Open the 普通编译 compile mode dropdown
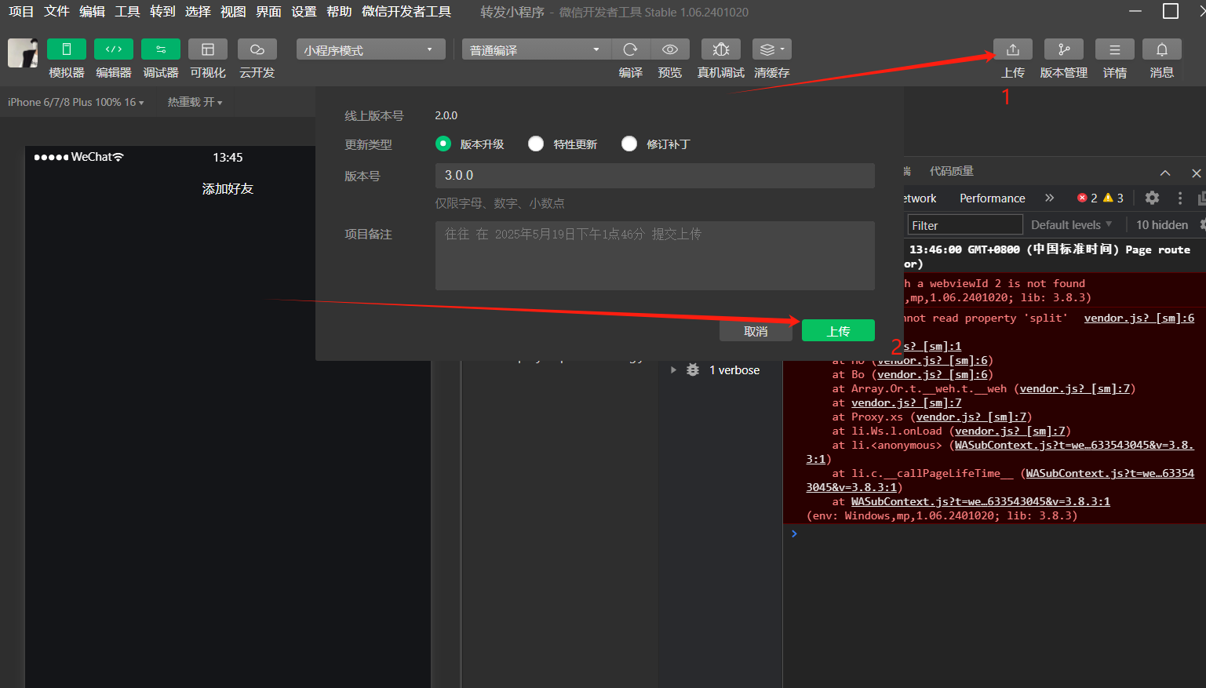1206x688 pixels. (x=535, y=50)
